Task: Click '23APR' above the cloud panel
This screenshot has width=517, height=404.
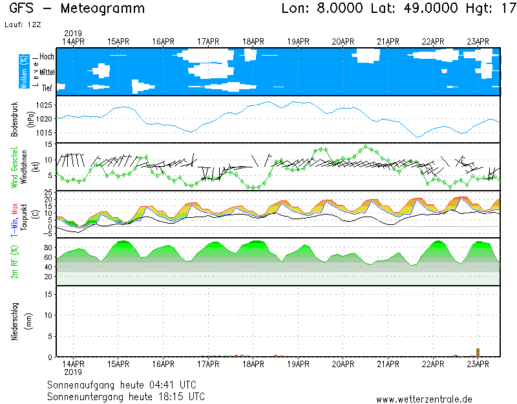Action: (478, 42)
